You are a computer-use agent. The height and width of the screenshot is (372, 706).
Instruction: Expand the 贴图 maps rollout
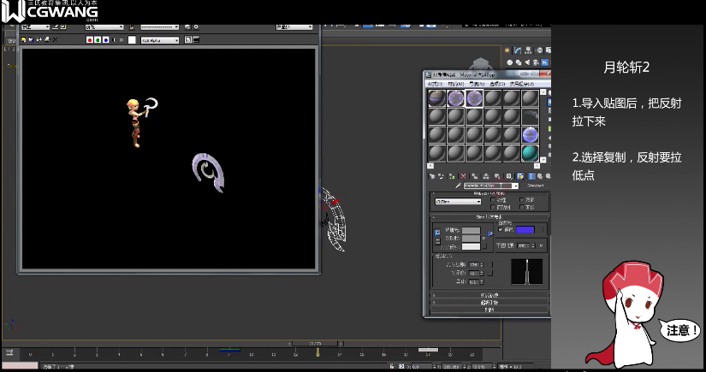point(489,310)
